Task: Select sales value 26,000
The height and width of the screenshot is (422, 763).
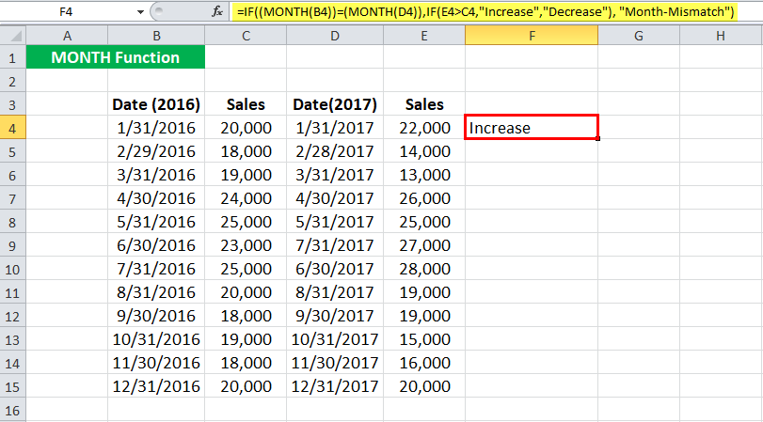Action: (424, 198)
